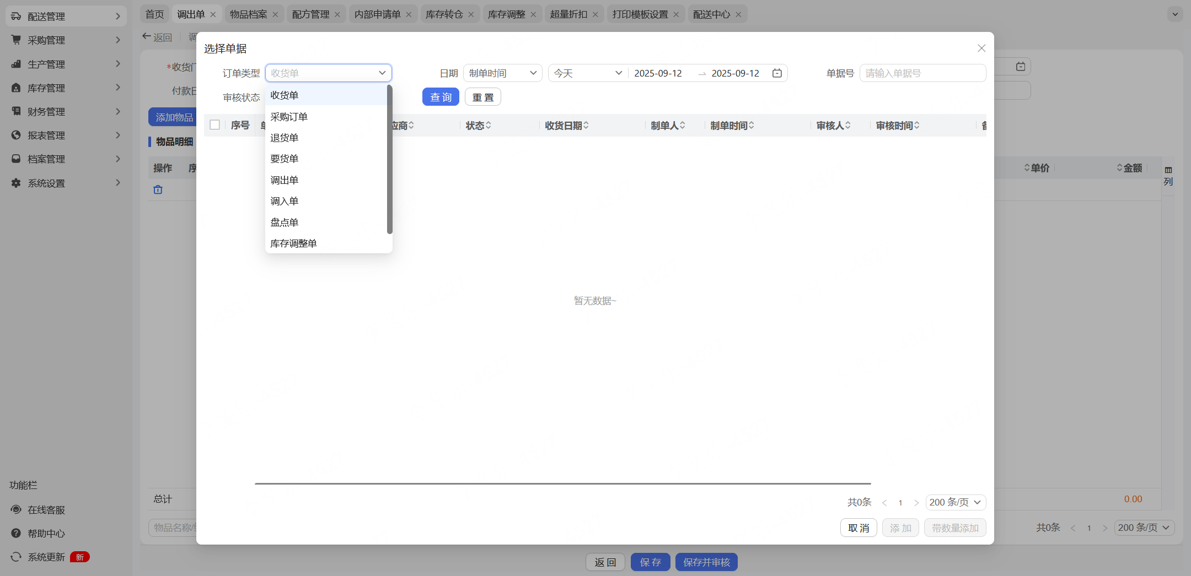The image size is (1191, 576).
Task: Go to next page in dialog pagination
Action: [x=916, y=503]
